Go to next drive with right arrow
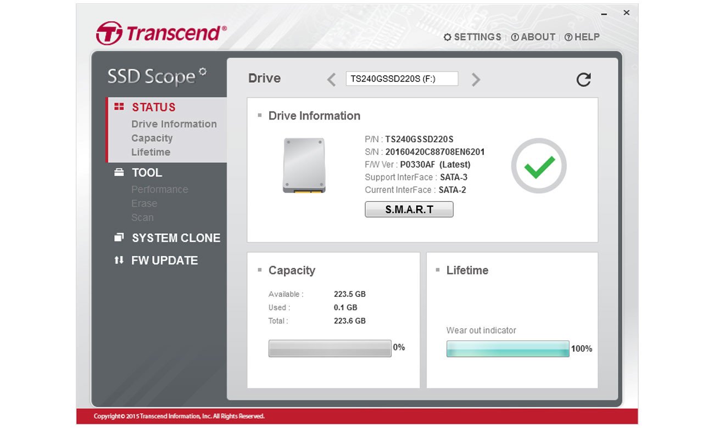The image size is (714, 428). tap(476, 80)
